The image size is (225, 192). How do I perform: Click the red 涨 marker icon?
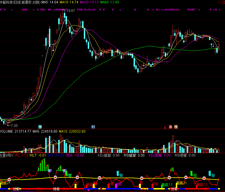(170, 127)
